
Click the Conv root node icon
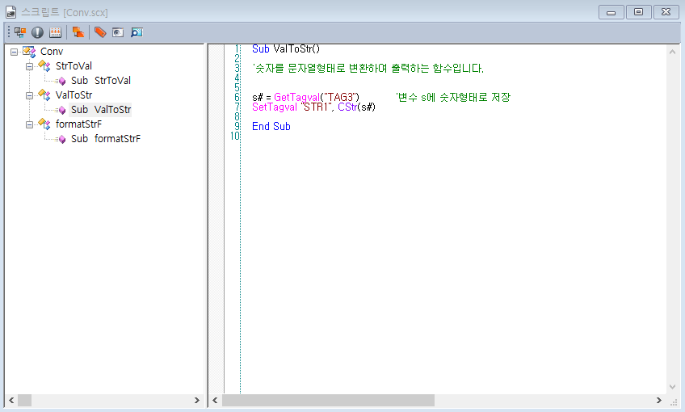pyautogui.click(x=29, y=52)
